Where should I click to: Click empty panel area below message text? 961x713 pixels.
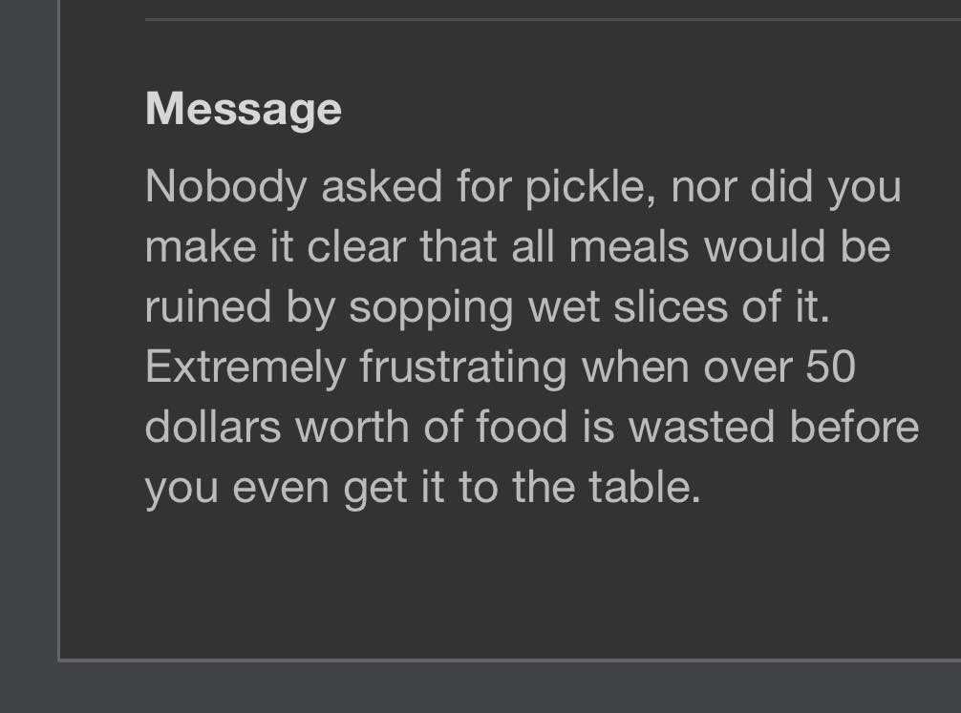tap(509, 582)
